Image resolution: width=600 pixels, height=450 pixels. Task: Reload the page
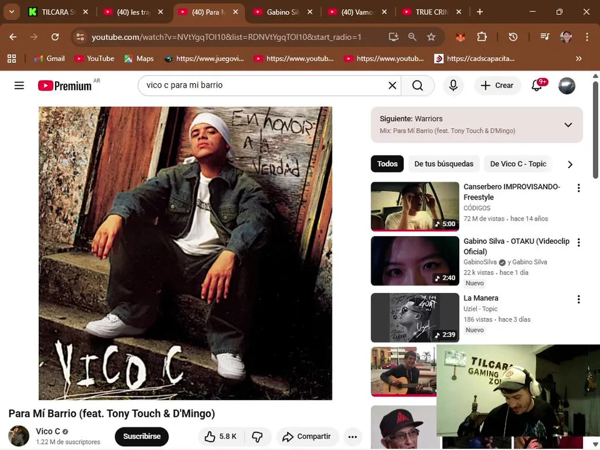click(55, 37)
